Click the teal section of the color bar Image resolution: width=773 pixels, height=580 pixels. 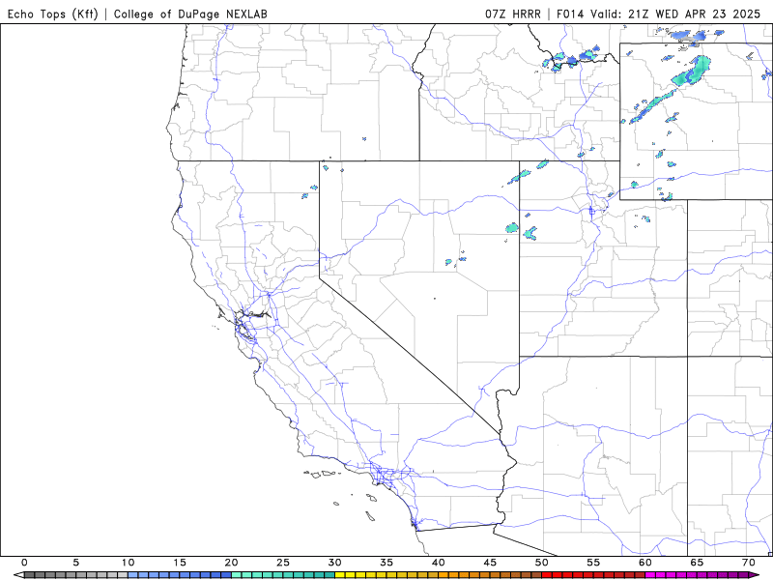pos(283,575)
